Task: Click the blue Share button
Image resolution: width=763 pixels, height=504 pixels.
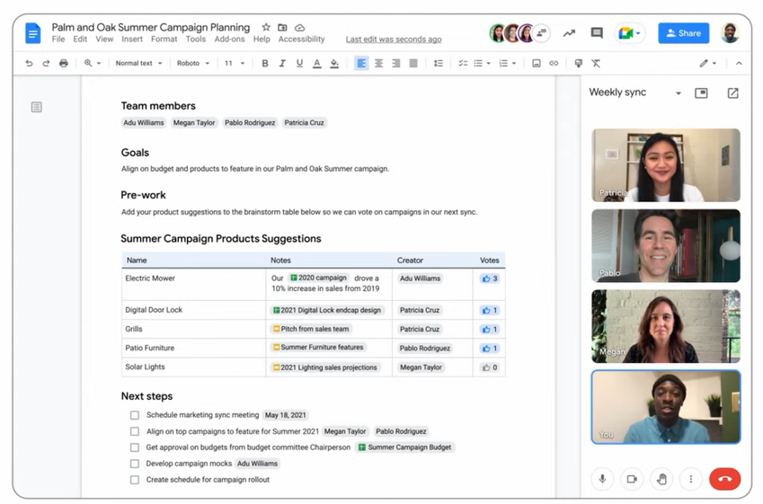Action: 683,33
